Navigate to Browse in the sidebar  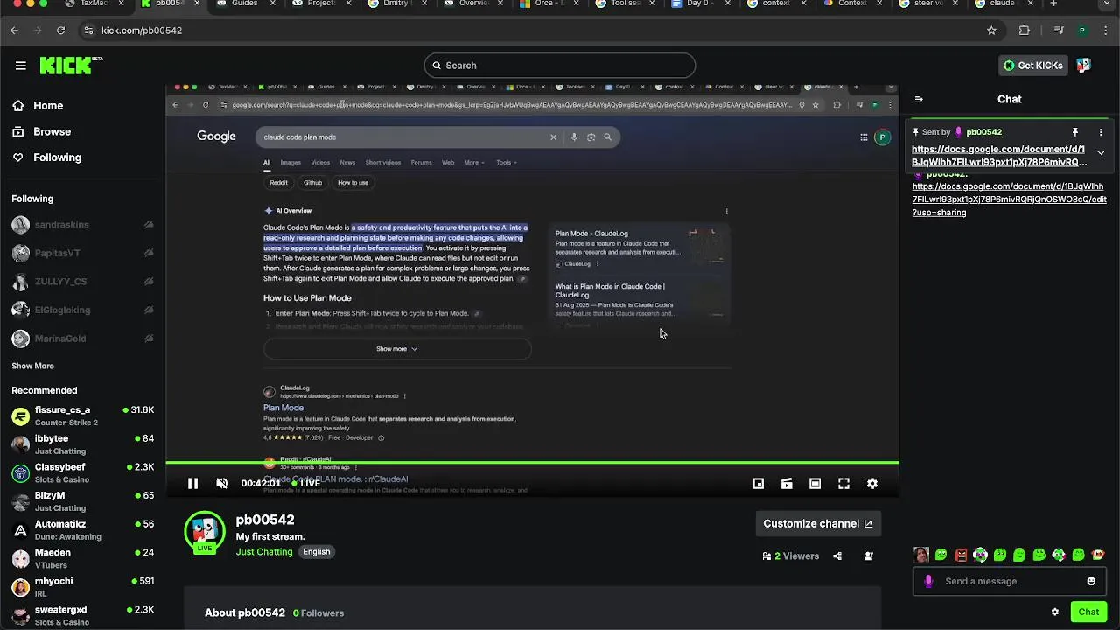point(52,131)
